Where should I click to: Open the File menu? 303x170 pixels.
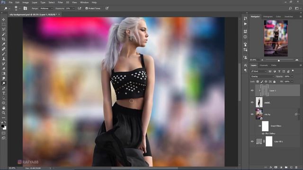[10, 2]
